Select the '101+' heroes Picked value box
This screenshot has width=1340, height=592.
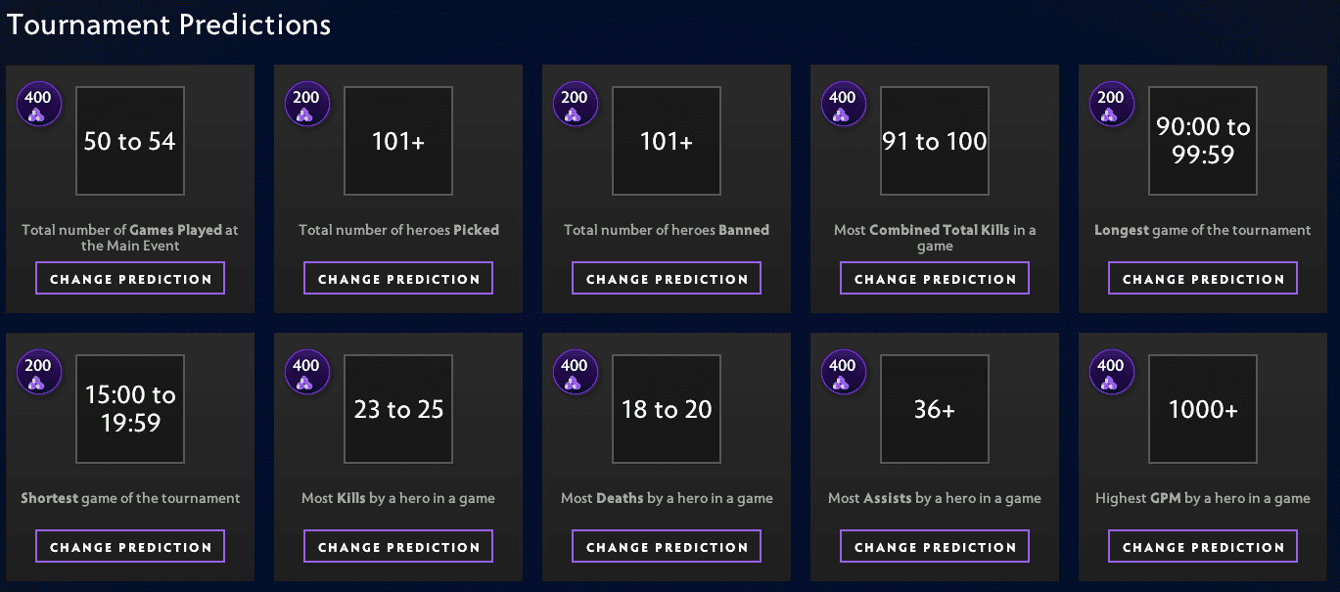(397, 141)
